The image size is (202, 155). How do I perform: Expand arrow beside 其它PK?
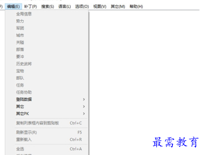point(84,114)
